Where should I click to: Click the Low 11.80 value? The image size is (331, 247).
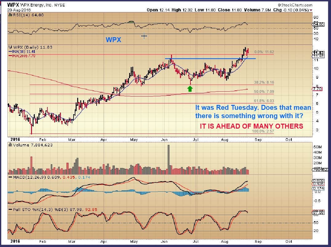(205, 10)
